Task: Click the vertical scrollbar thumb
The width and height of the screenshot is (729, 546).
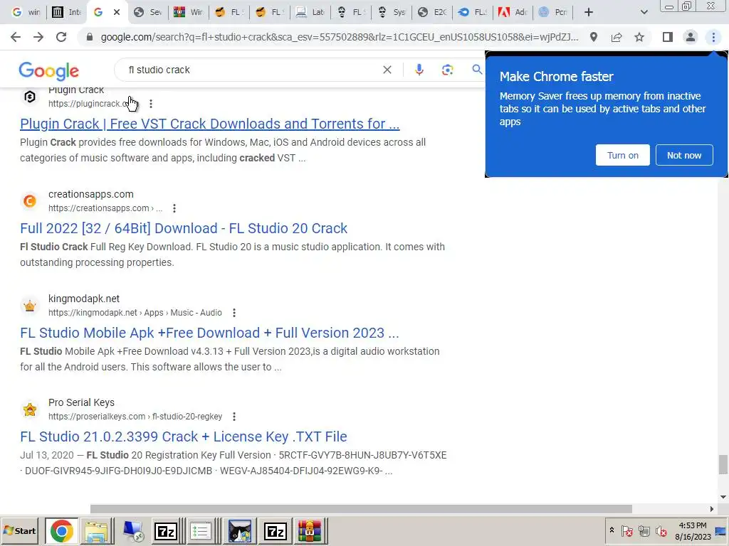Action: (x=723, y=465)
